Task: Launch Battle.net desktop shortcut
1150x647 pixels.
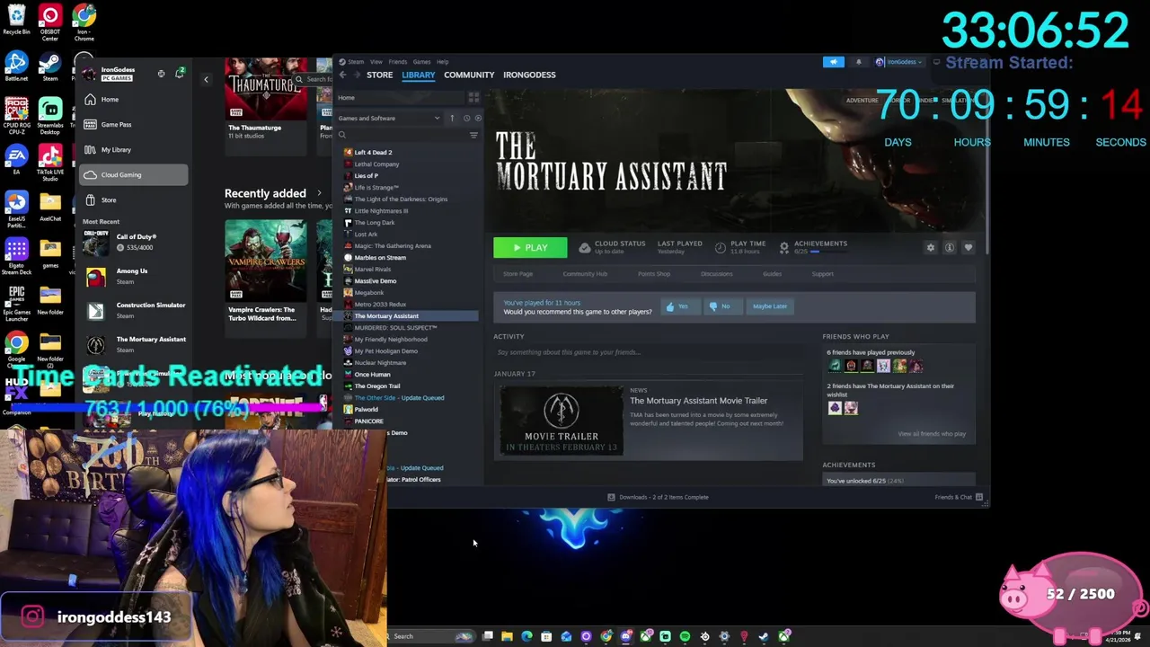Action: coord(16,66)
